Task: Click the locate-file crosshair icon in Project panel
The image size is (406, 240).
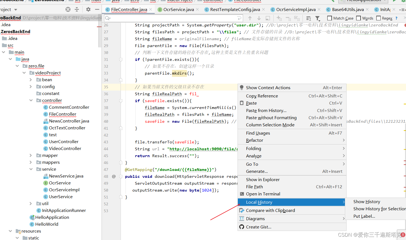Action: (x=68, y=9)
